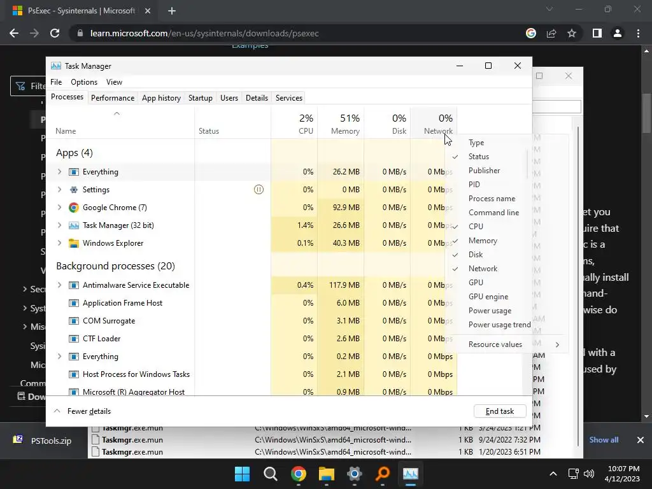The height and width of the screenshot is (489, 652).
Task: Click the Task Manager (32 bit) process icon
Action: point(74,225)
